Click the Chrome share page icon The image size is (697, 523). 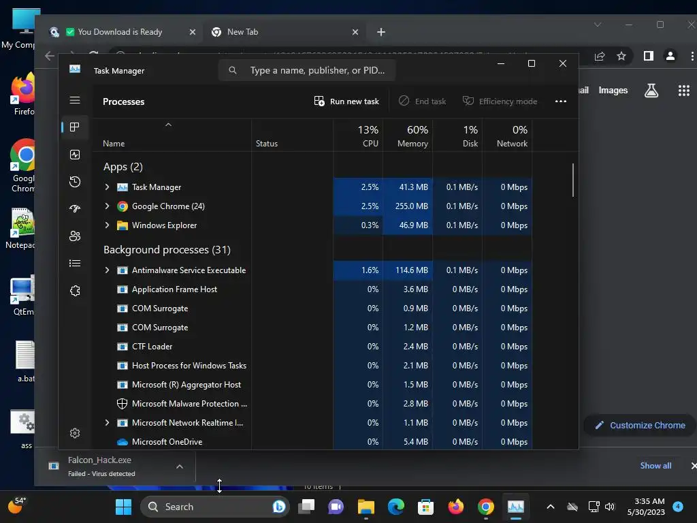tap(600, 56)
